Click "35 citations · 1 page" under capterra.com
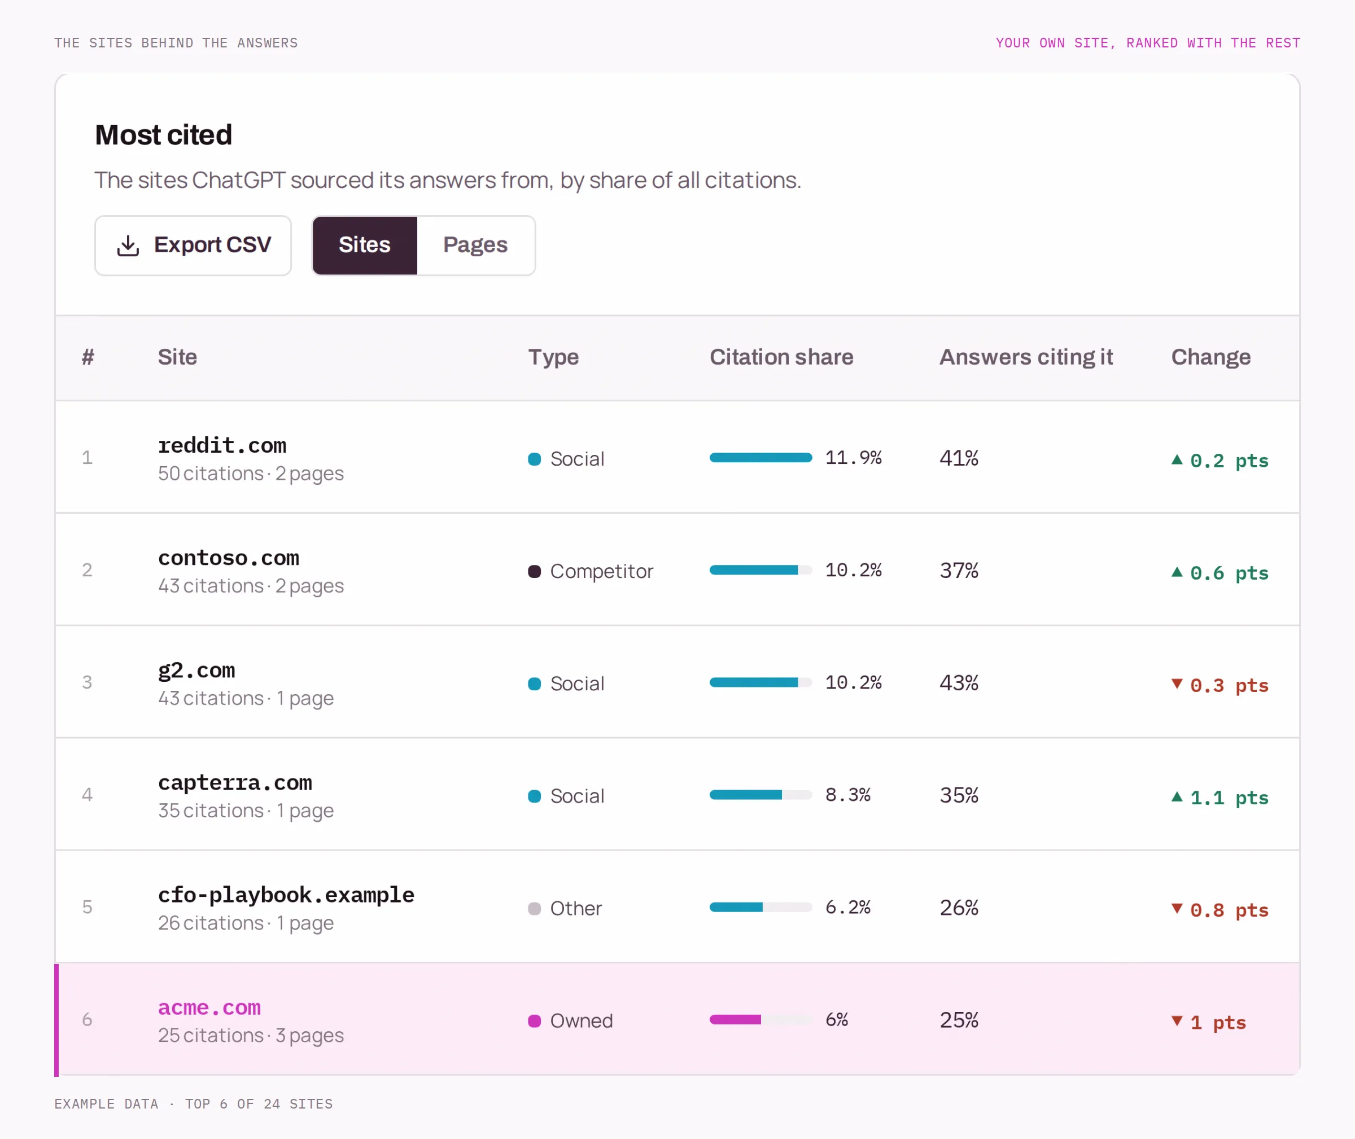This screenshot has height=1139, width=1355. [x=246, y=811]
